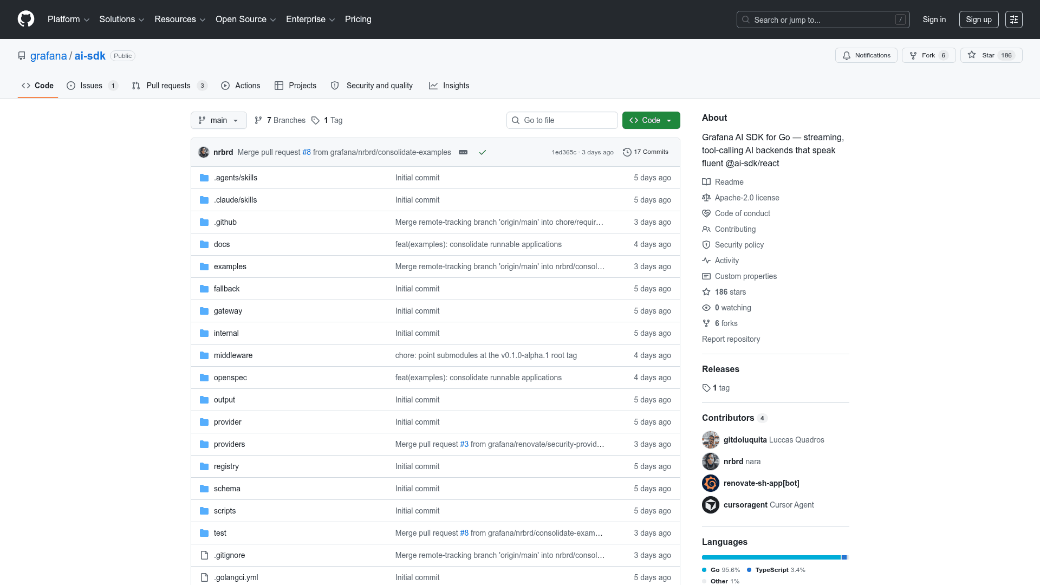
Task: Click commit hash 1ed365c
Action: [564, 152]
